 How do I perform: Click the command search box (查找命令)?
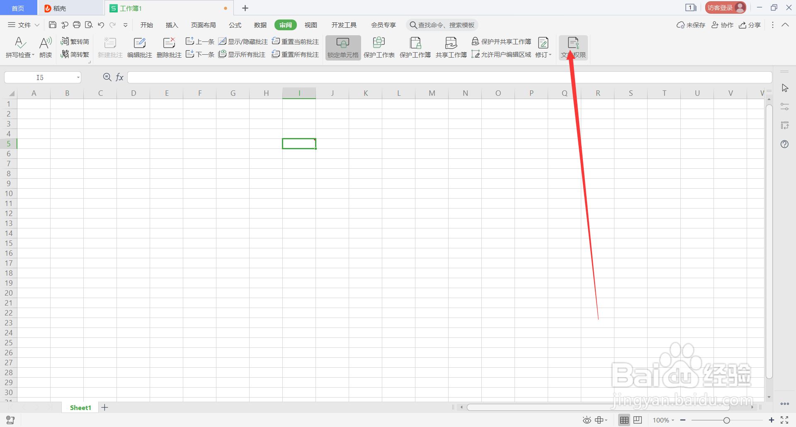pyautogui.click(x=442, y=25)
